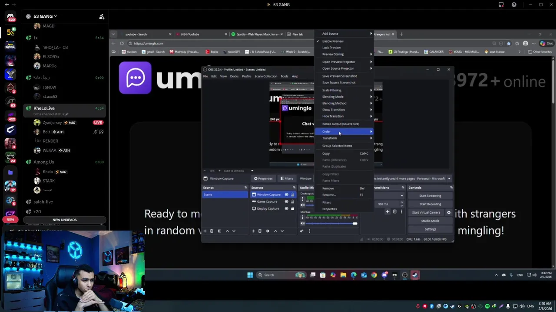Delete selected source with trash icon
The height and width of the screenshot is (312, 556).
pos(260,231)
